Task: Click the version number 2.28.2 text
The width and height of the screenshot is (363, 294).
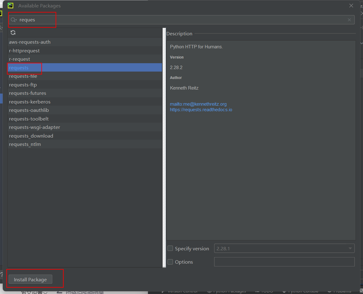Action: [x=176, y=68]
